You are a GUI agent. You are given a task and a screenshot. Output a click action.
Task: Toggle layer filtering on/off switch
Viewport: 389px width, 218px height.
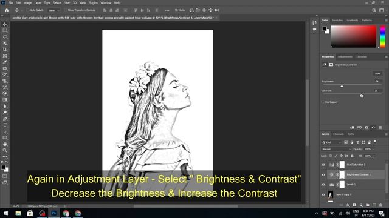tap(375, 142)
